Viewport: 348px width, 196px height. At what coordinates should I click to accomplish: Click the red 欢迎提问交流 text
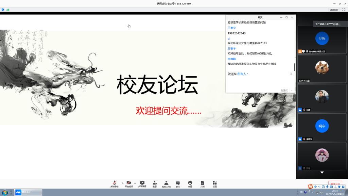(x=169, y=111)
